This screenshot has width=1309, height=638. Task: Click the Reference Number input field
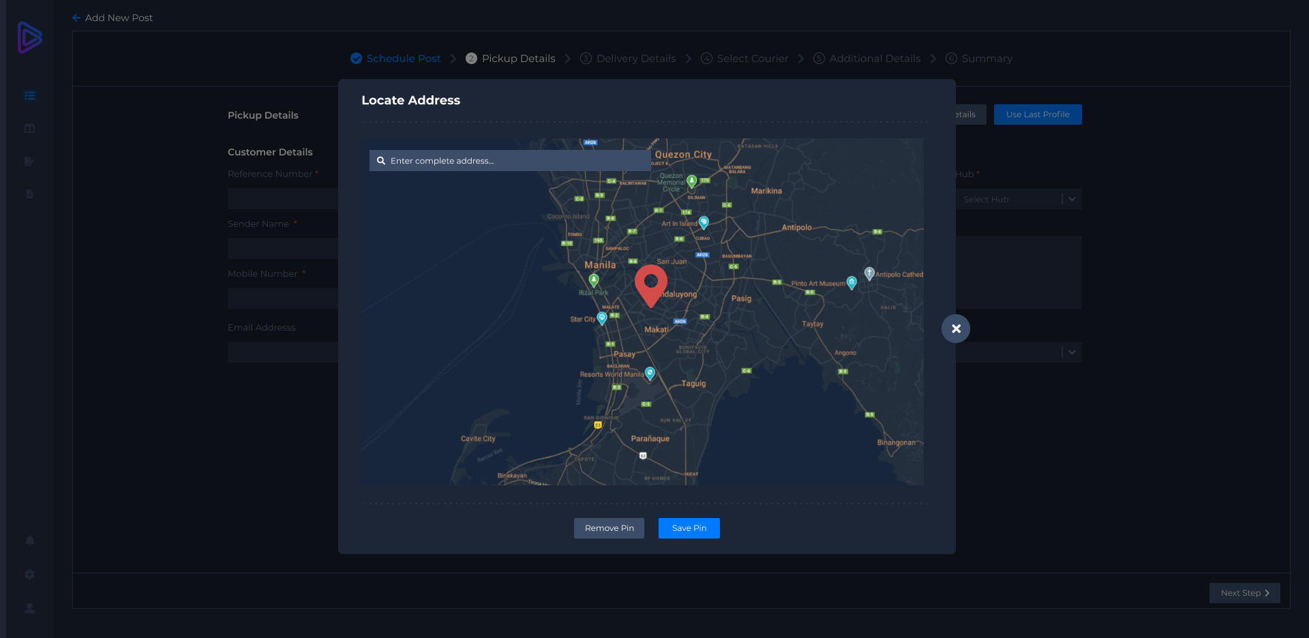click(x=283, y=199)
